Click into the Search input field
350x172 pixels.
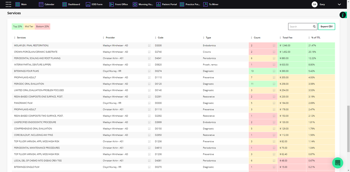pyautogui.click(x=300, y=26)
